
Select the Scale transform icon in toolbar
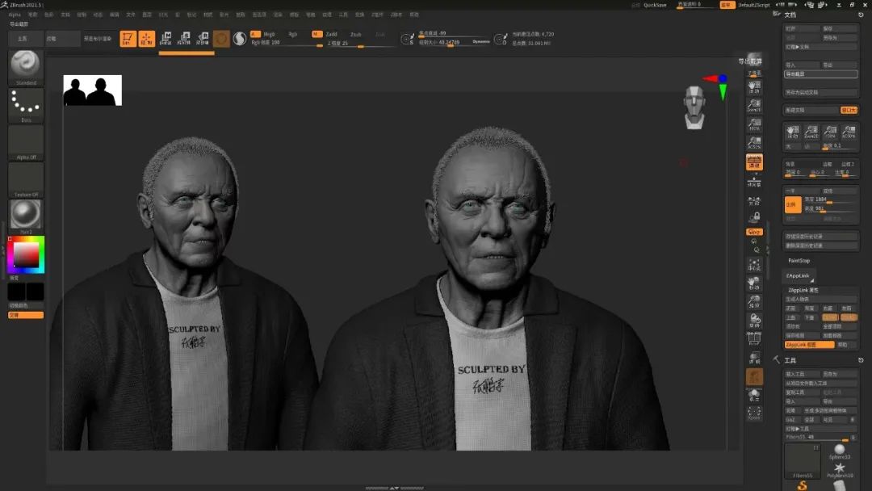(184, 39)
